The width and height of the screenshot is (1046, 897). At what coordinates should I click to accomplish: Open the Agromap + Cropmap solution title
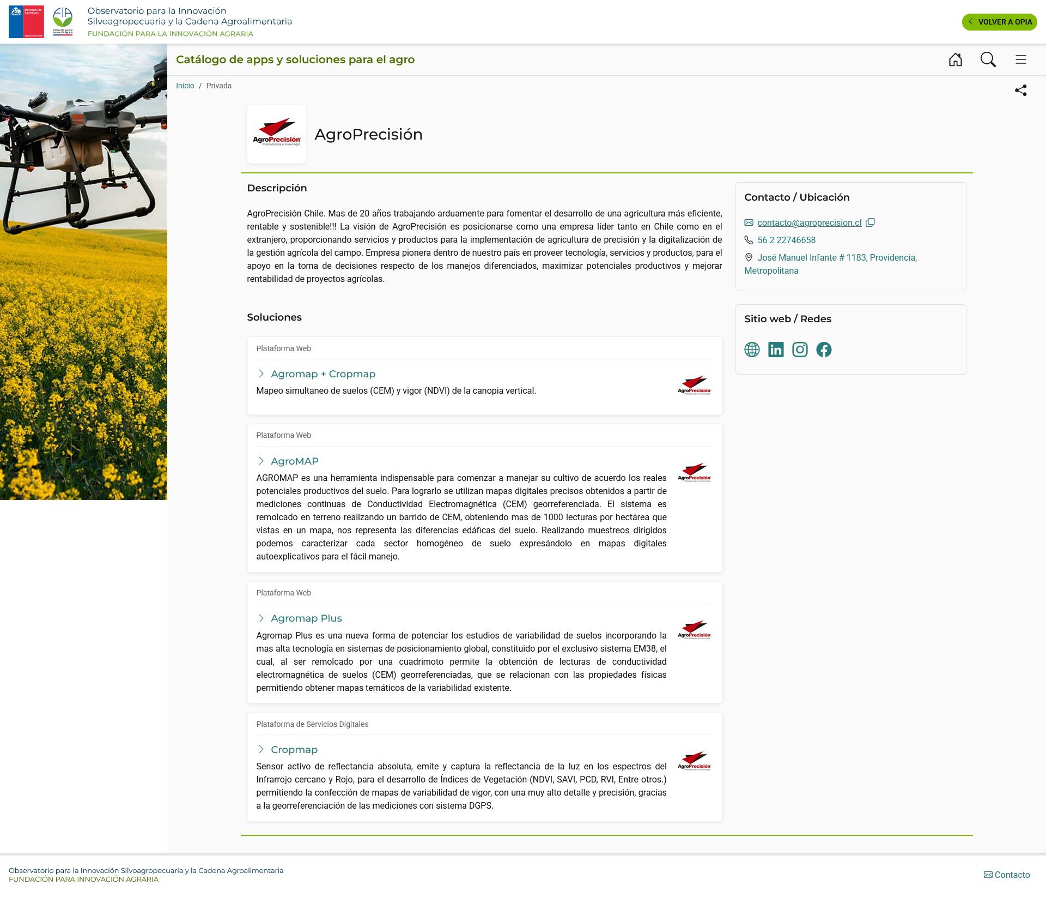point(323,374)
